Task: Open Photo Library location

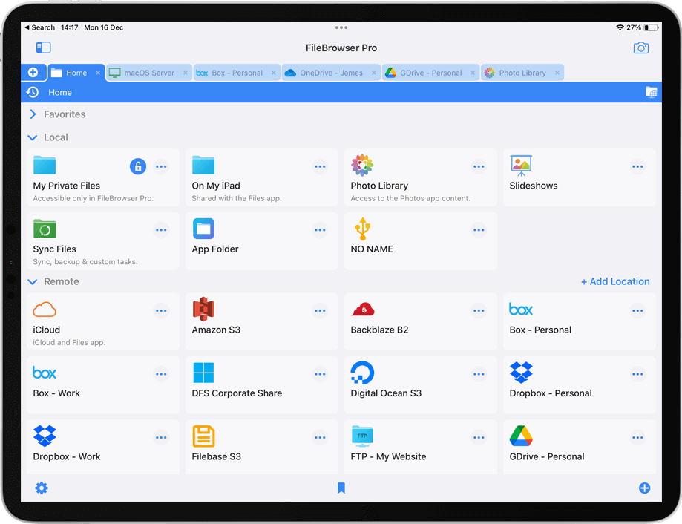Action: point(421,177)
